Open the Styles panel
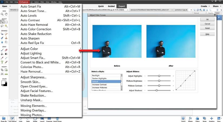The image size is (223, 122). pyautogui.click(x=205, y=119)
